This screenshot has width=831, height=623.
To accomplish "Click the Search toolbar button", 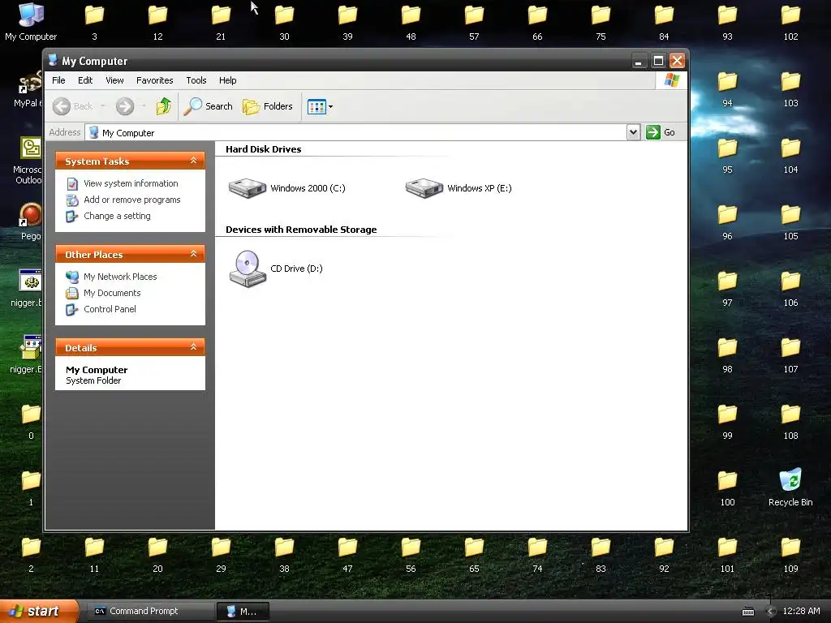I will (x=209, y=106).
